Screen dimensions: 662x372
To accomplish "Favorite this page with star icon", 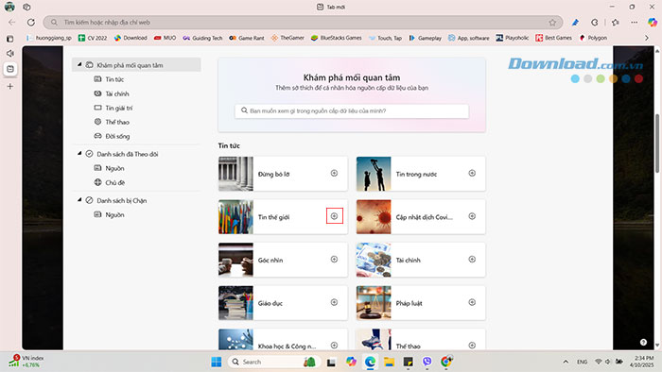I will (552, 23).
